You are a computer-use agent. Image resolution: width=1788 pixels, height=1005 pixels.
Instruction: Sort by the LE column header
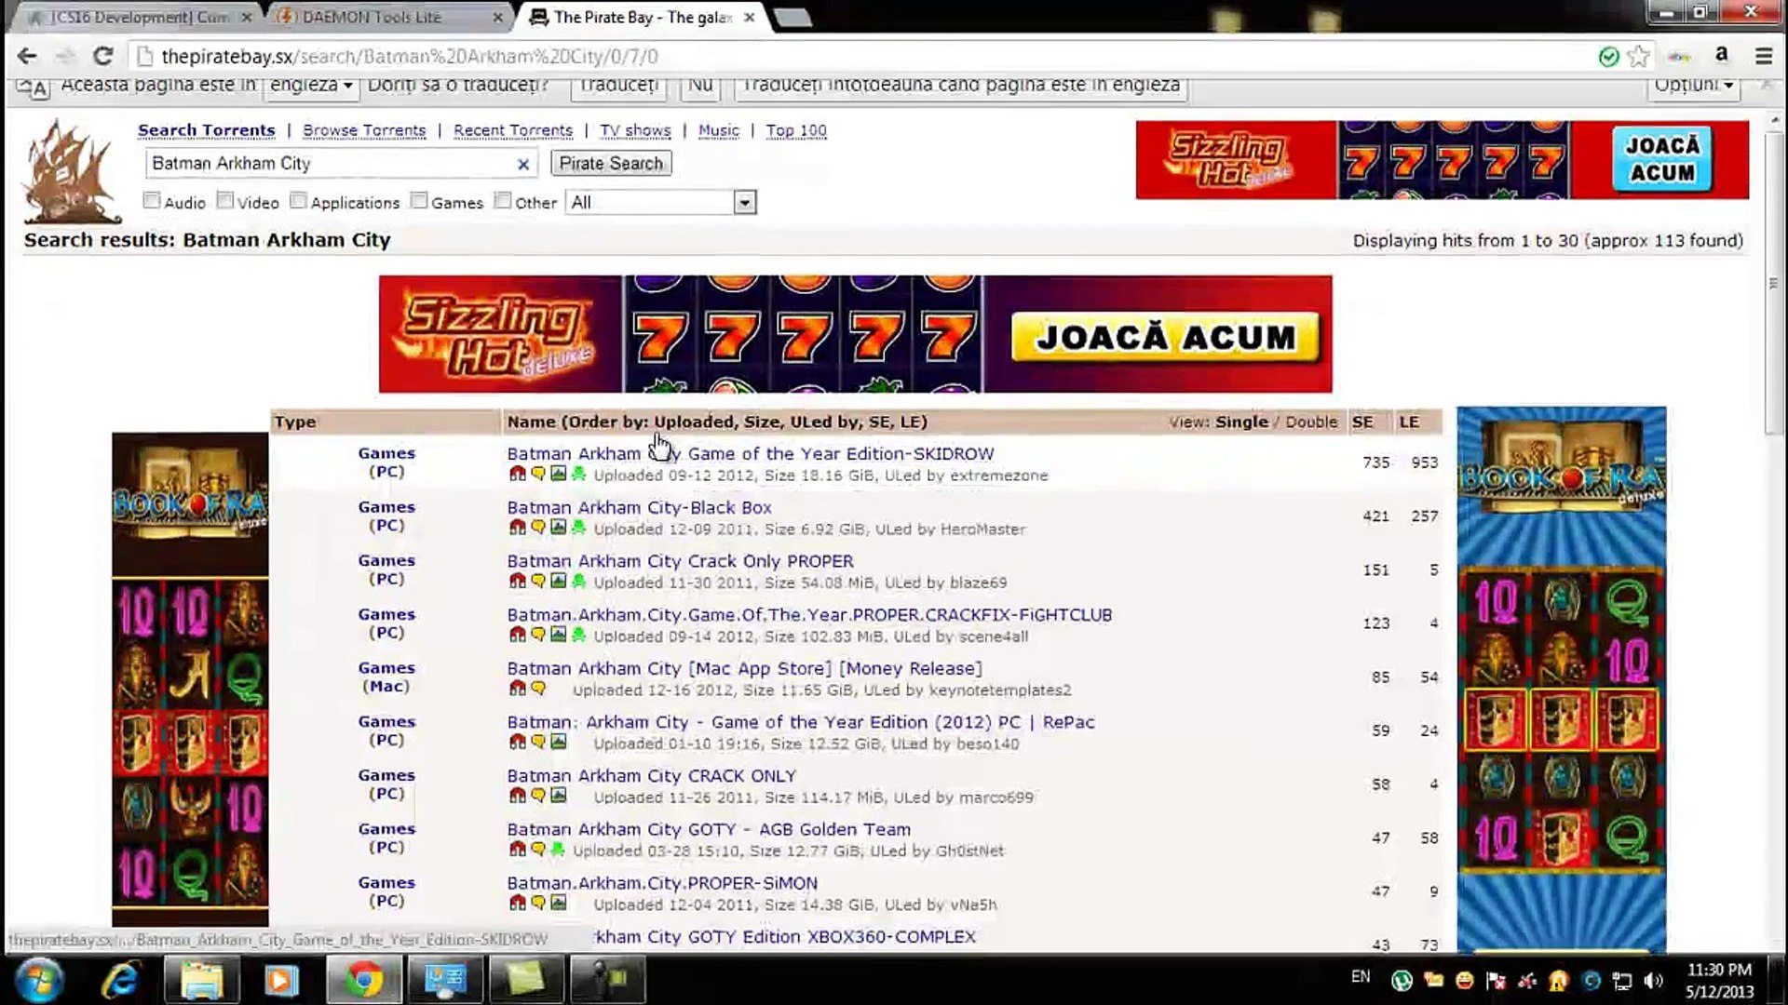1409,422
